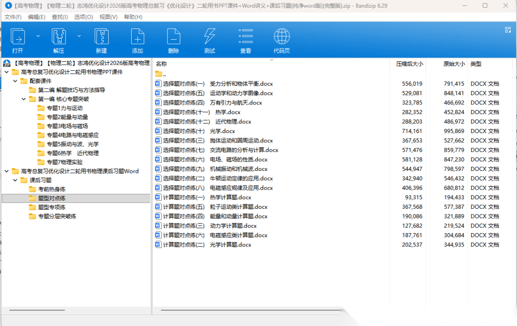This screenshot has height=326, width=517.
Task: Click the 测试 (Test) lightning icon
Action: pyautogui.click(x=209, y=37)
